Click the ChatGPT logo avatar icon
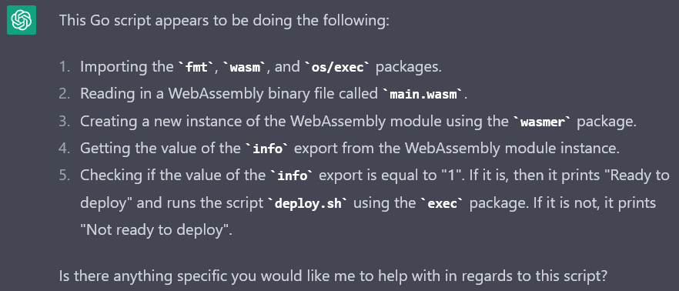Viewport: 679px width, 291px height. 22,20
